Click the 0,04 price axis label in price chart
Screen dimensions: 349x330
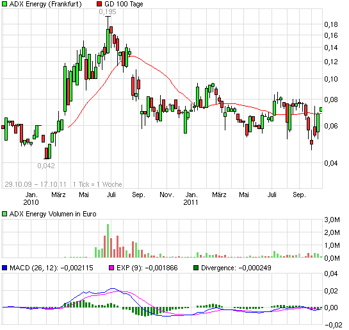point(331,163)
